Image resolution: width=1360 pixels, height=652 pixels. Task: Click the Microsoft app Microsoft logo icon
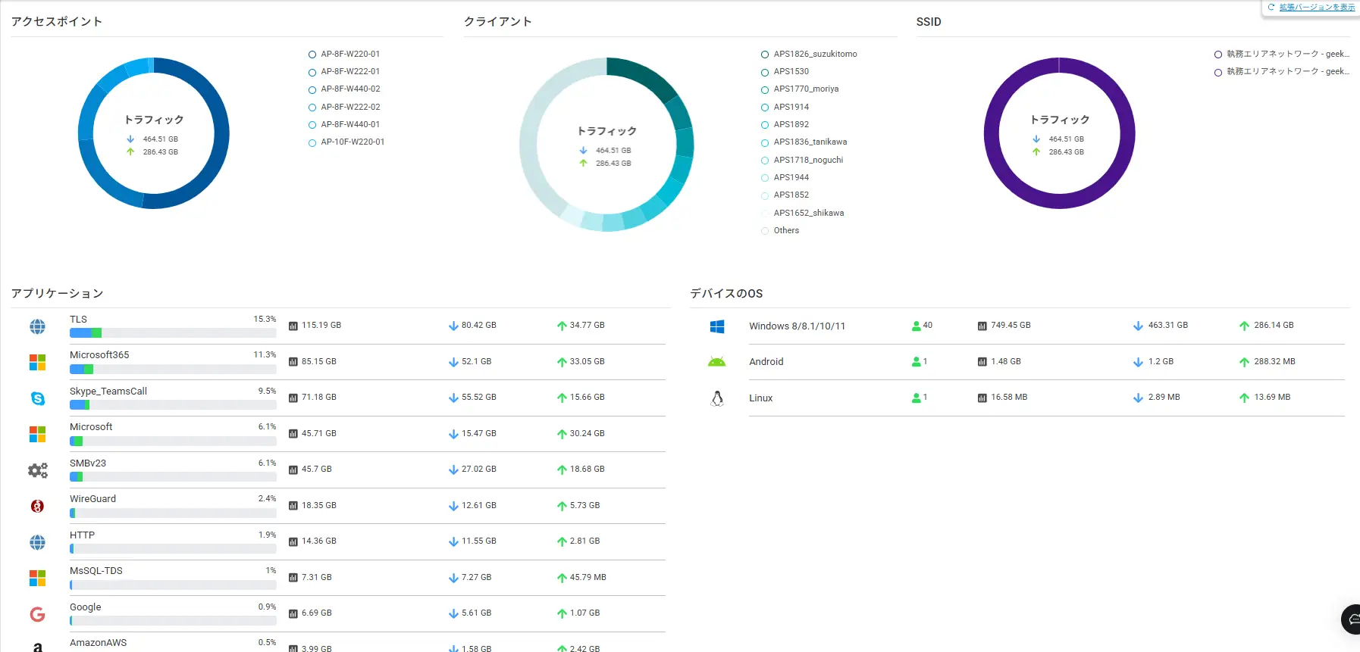point(37,434)
